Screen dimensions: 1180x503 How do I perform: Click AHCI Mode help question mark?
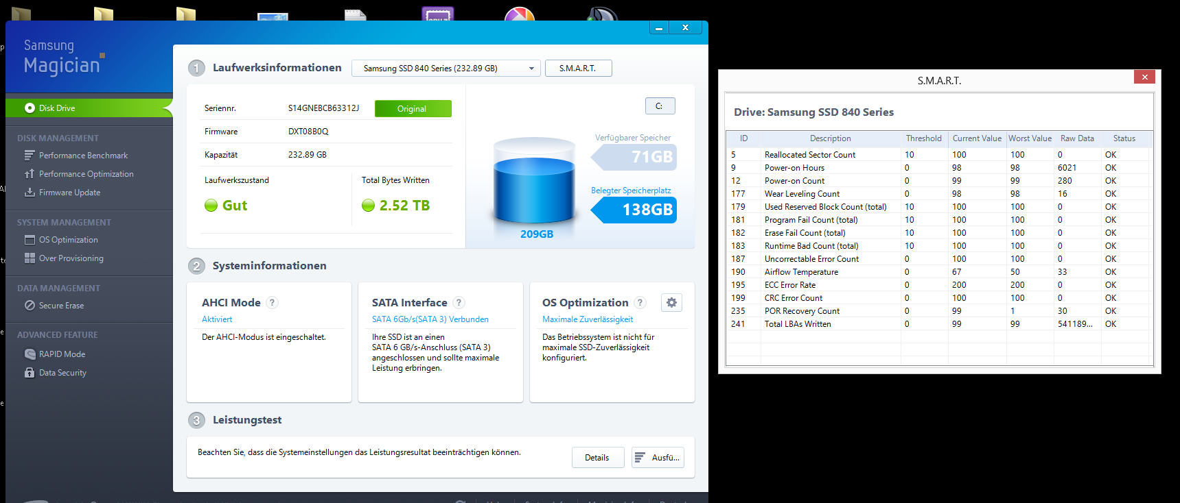click(x=272, y=303)
